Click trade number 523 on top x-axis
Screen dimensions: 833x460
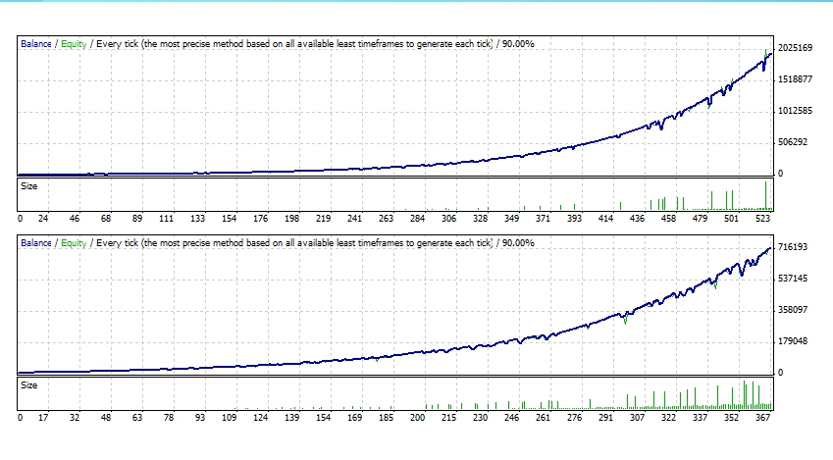coord(761,219)
